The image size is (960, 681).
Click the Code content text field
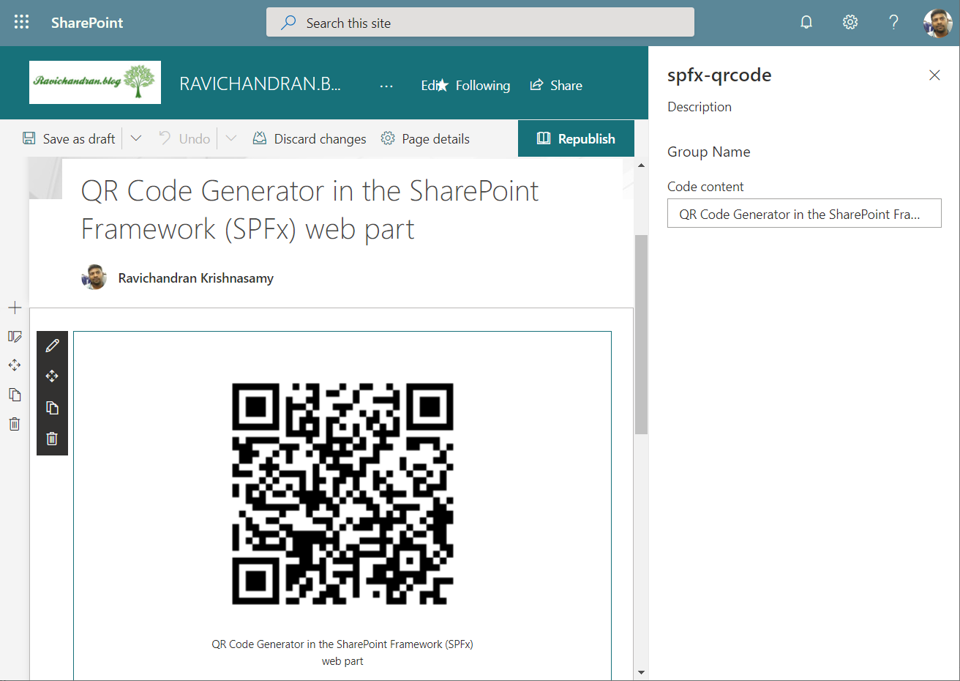(x=804, y=214)
